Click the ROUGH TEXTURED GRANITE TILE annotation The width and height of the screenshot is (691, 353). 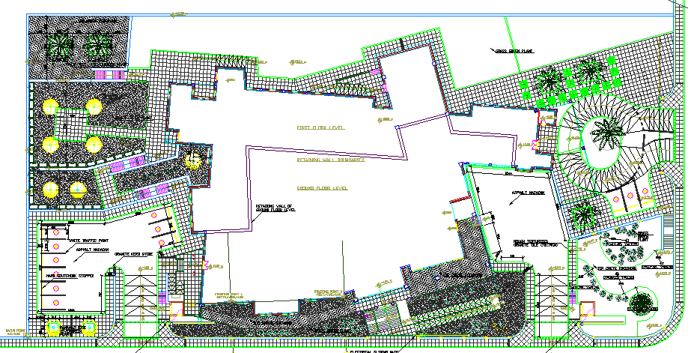[x=535, y=243]
